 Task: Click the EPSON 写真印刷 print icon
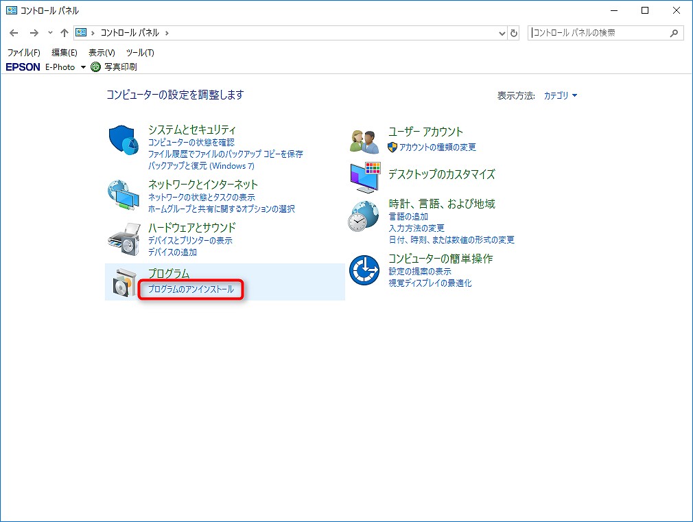[x=96, y=67]
